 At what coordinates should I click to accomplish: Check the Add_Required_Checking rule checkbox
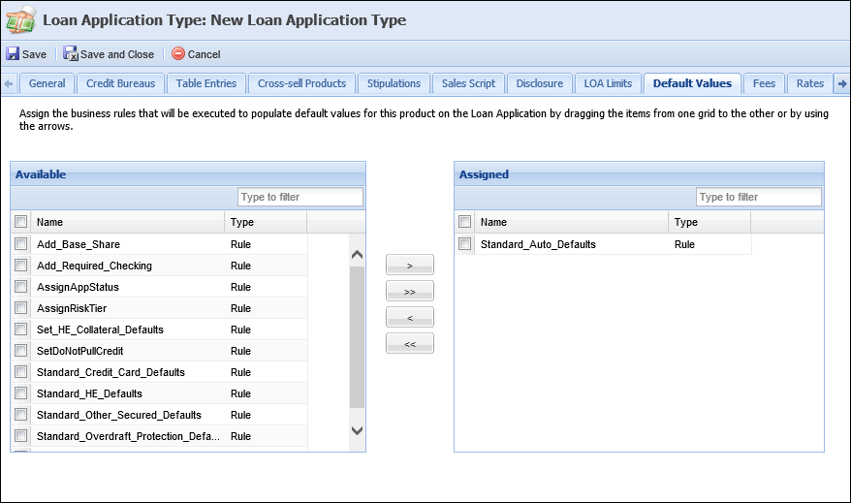pos(20,265)
